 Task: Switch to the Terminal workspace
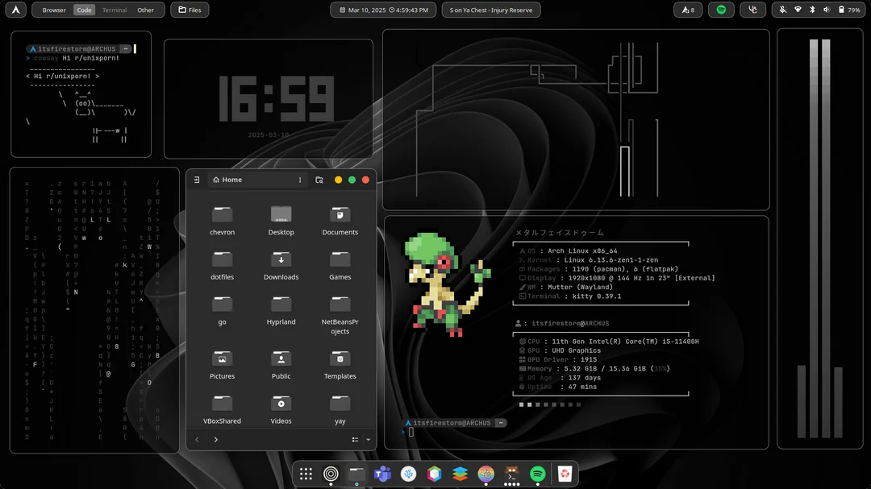115,10
